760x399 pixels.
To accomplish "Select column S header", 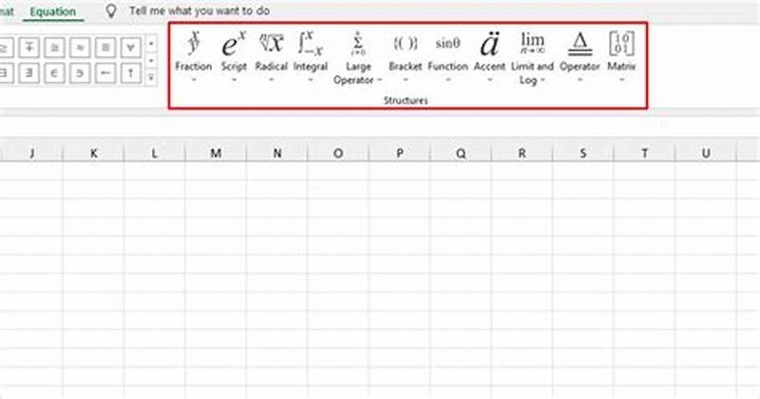I will pos(582,153).
